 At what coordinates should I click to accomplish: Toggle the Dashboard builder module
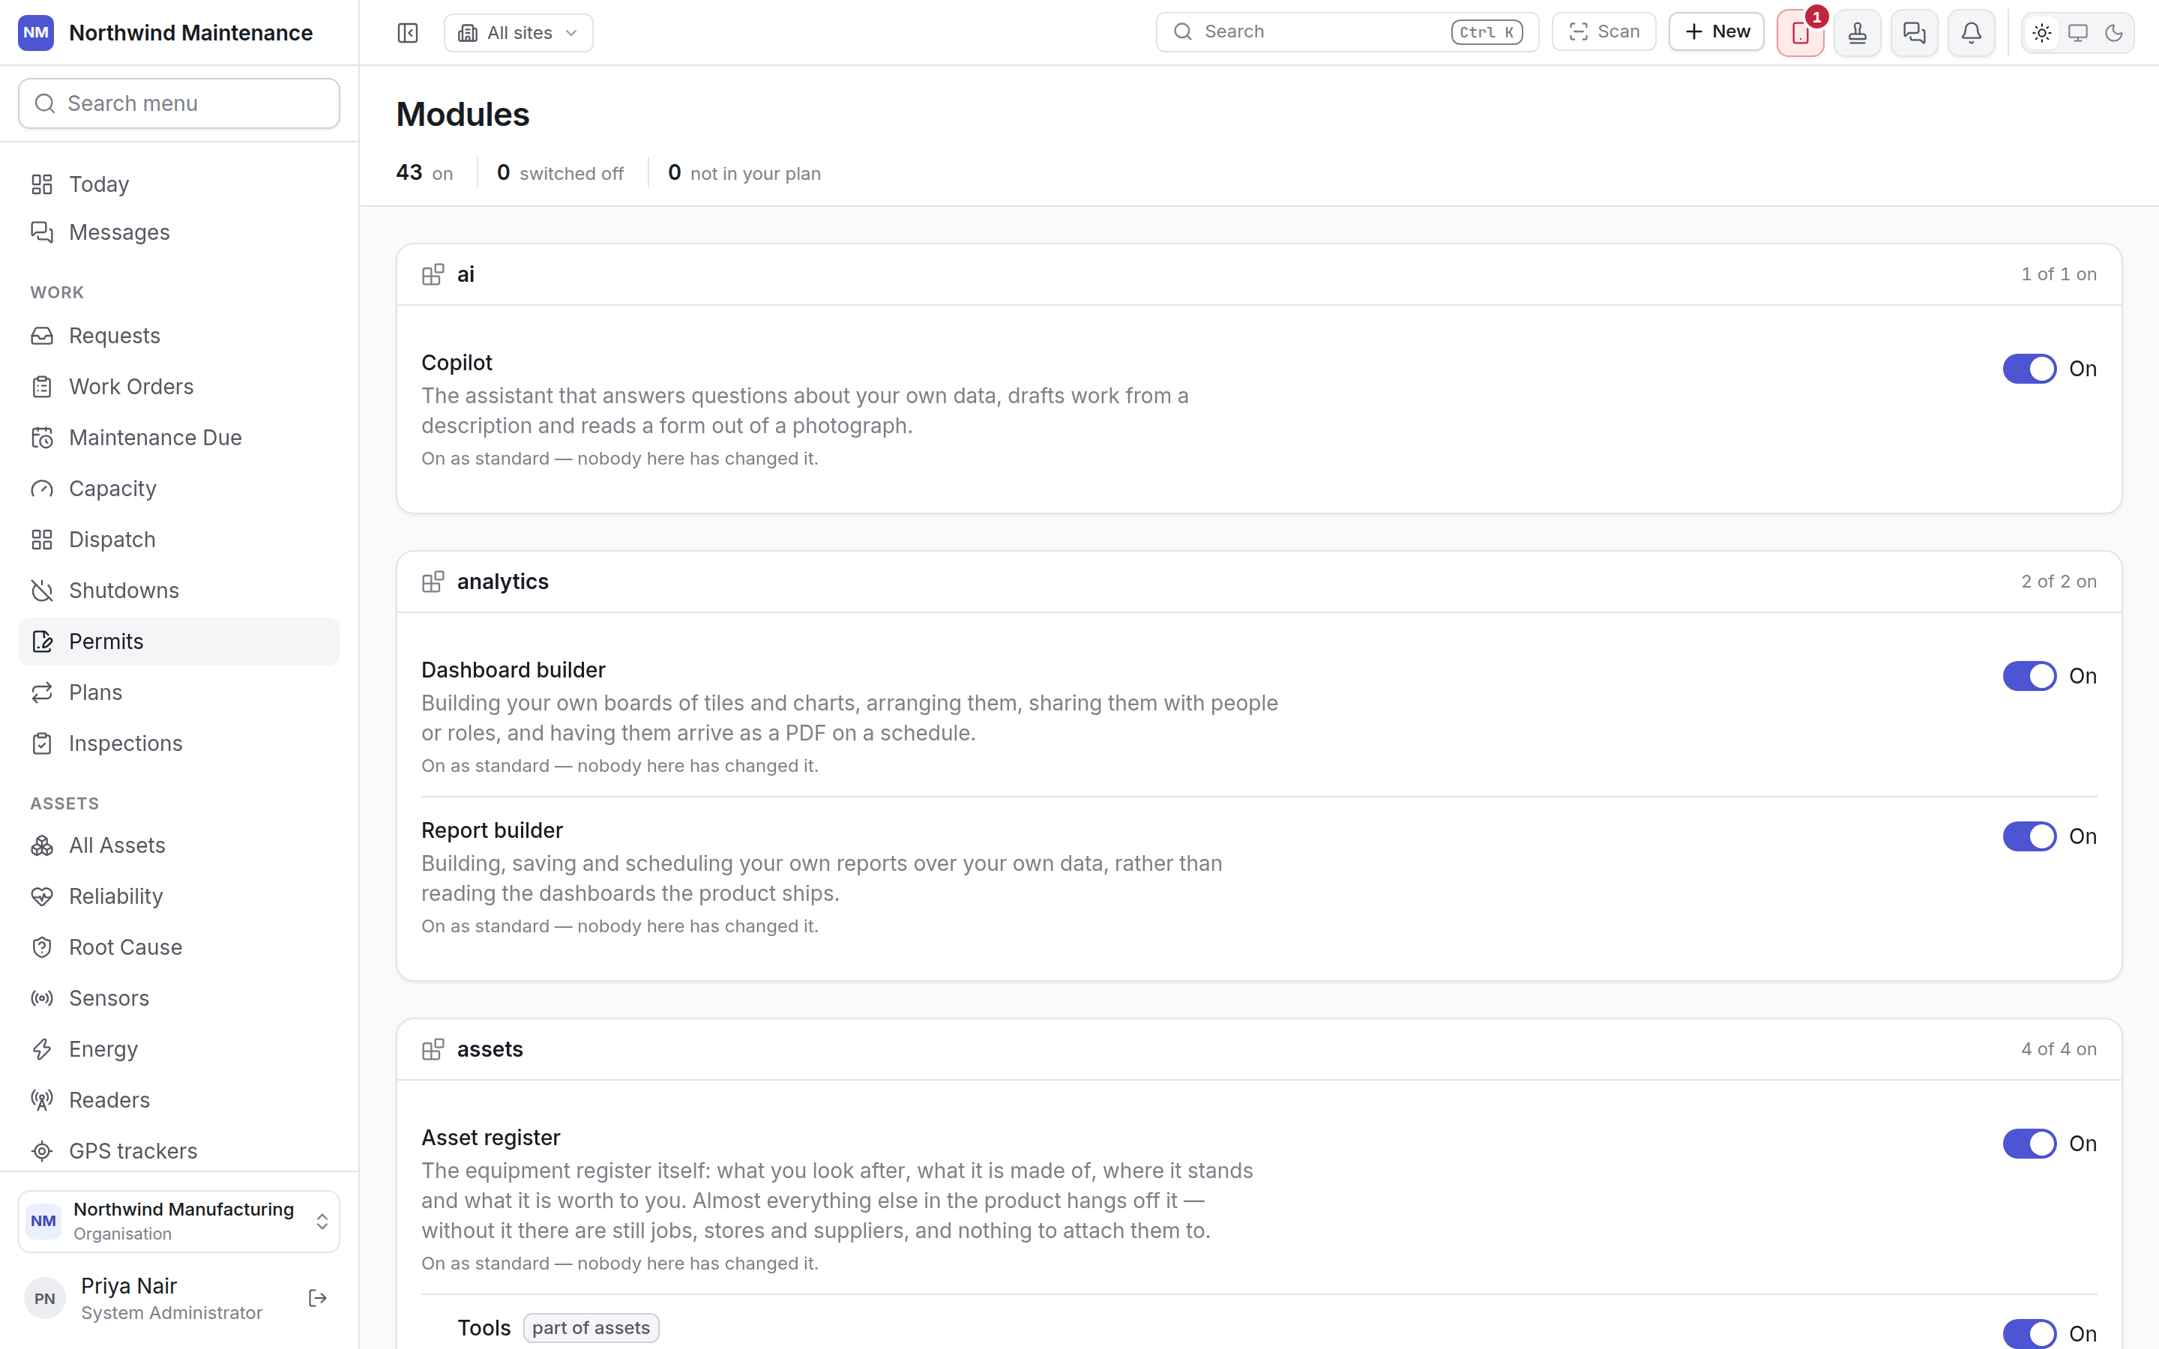tap(2029, 676)
